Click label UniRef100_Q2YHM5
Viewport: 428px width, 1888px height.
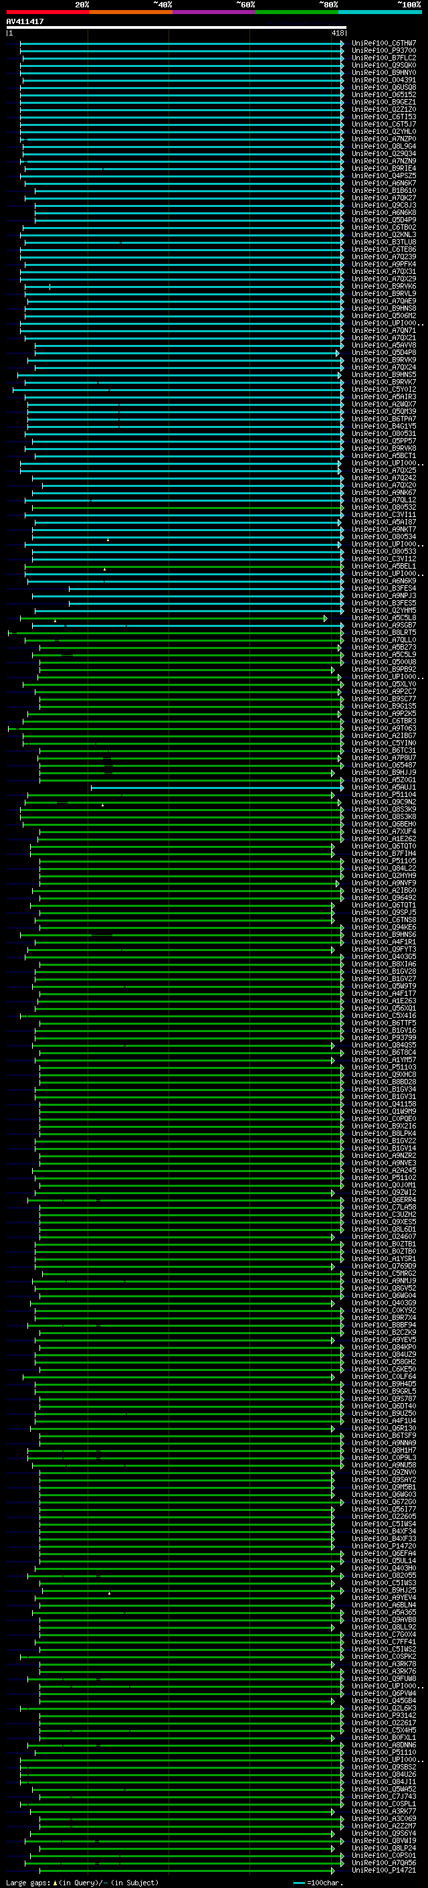(x=384, y=611)
